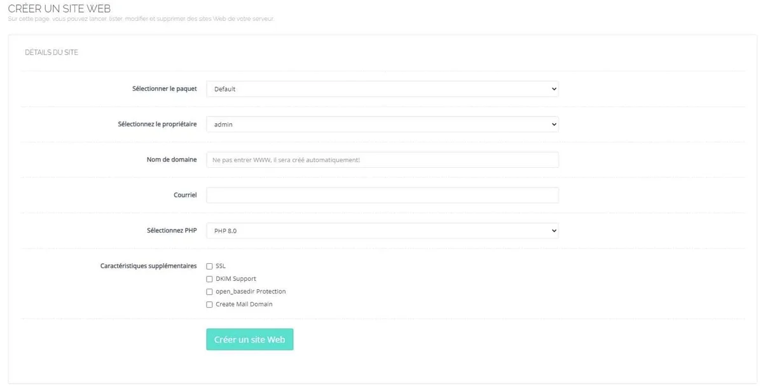
Task: Click the Create Mail Domain label text
Action: (x=244, y=304)
